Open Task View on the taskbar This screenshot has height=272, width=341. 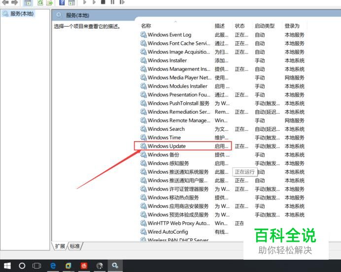(x=36, y=266)
